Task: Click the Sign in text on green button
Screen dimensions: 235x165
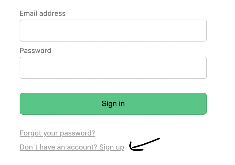Action: (113, 104)
